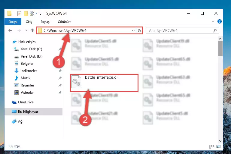
Task: Minimize the SysWOW64 window
Action: pos(189,13)
